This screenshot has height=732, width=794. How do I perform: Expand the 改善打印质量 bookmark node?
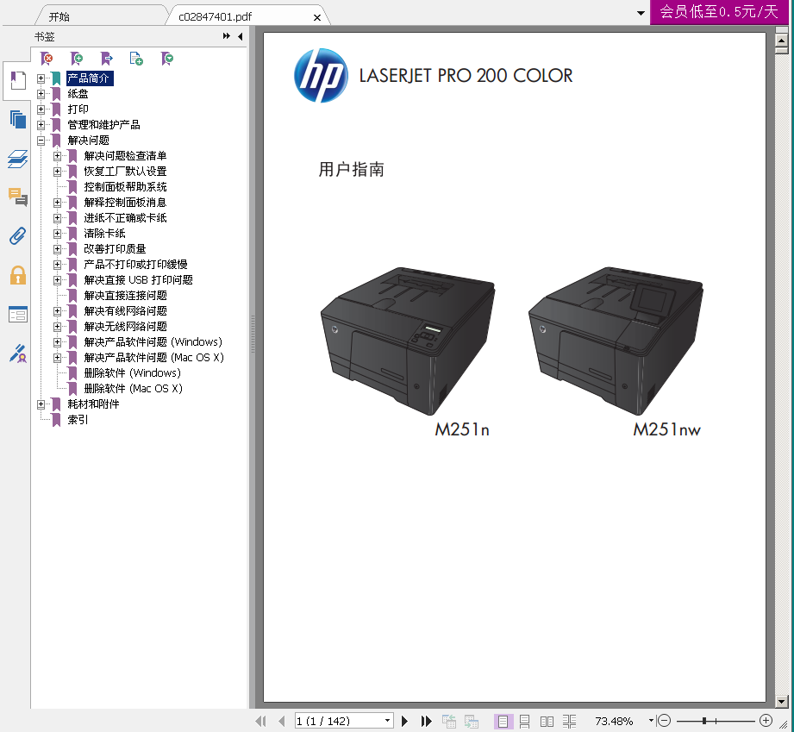click(x=57, y=248)
